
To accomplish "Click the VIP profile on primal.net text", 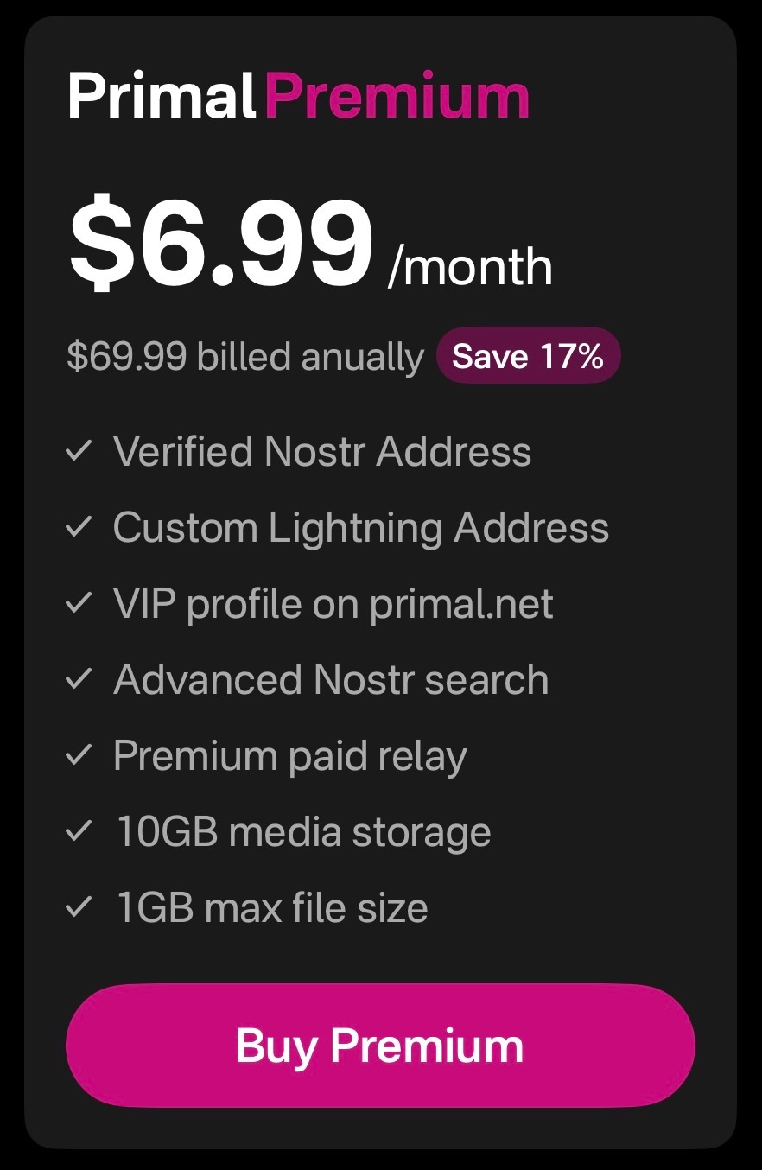I will 333,603.
